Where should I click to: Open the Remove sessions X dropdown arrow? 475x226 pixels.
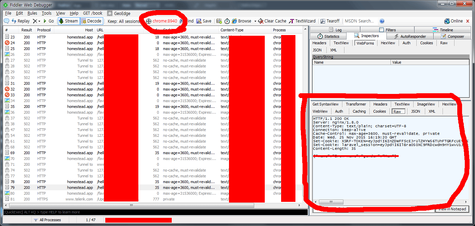pos(39,21)
